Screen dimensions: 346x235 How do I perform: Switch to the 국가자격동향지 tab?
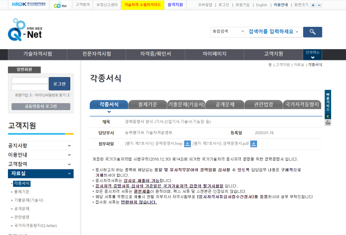click(302, 104)
